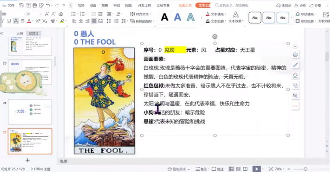Clear formatting with eraser icon

61,14
